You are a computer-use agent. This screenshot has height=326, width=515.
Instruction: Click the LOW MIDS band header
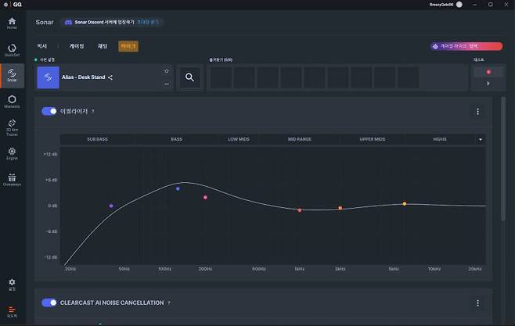[239, 139]
